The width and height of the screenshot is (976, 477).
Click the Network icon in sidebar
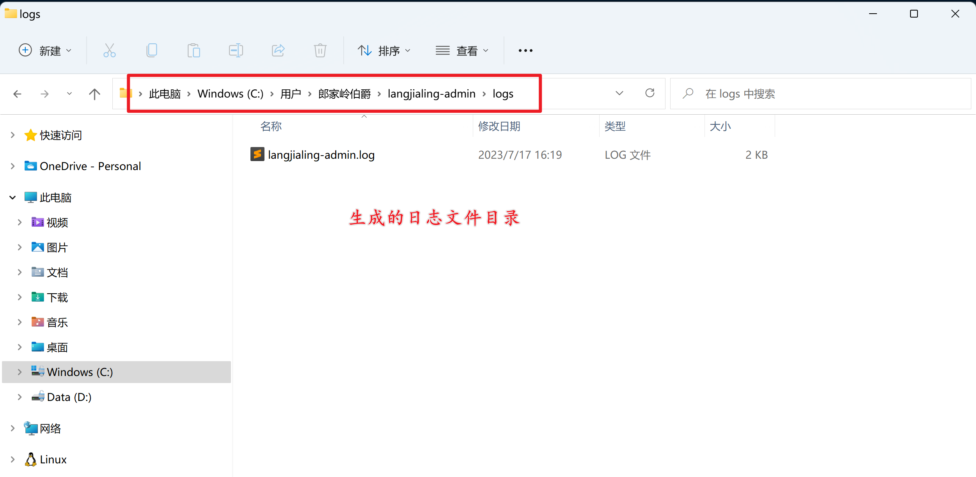pyautogui.click(x=30, y=428)
